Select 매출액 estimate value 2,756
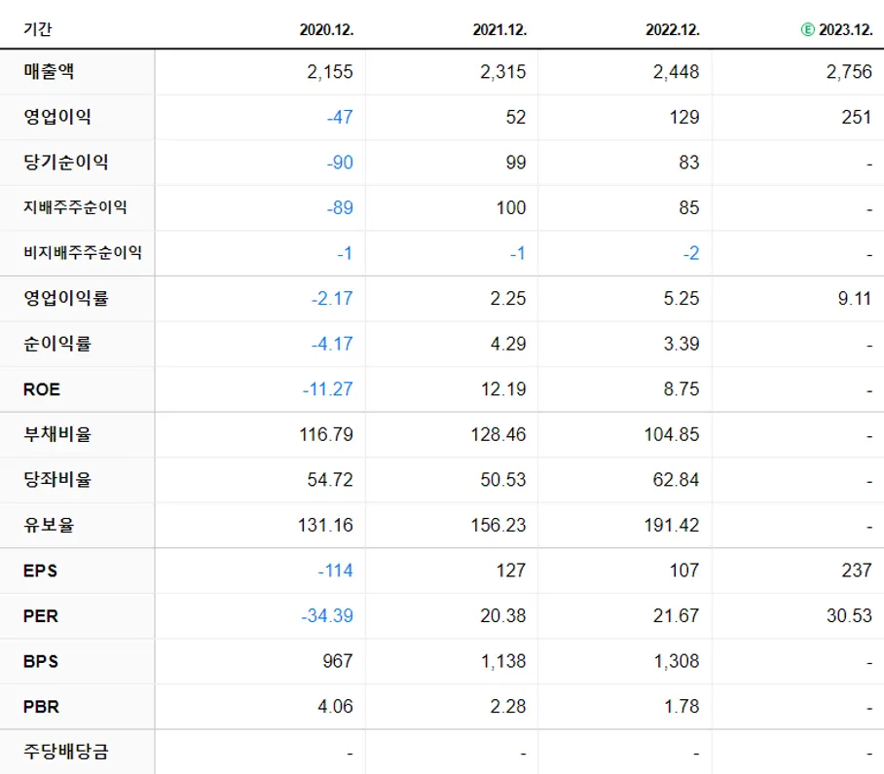This screenshot has width=884, height=774. [849, 72]
